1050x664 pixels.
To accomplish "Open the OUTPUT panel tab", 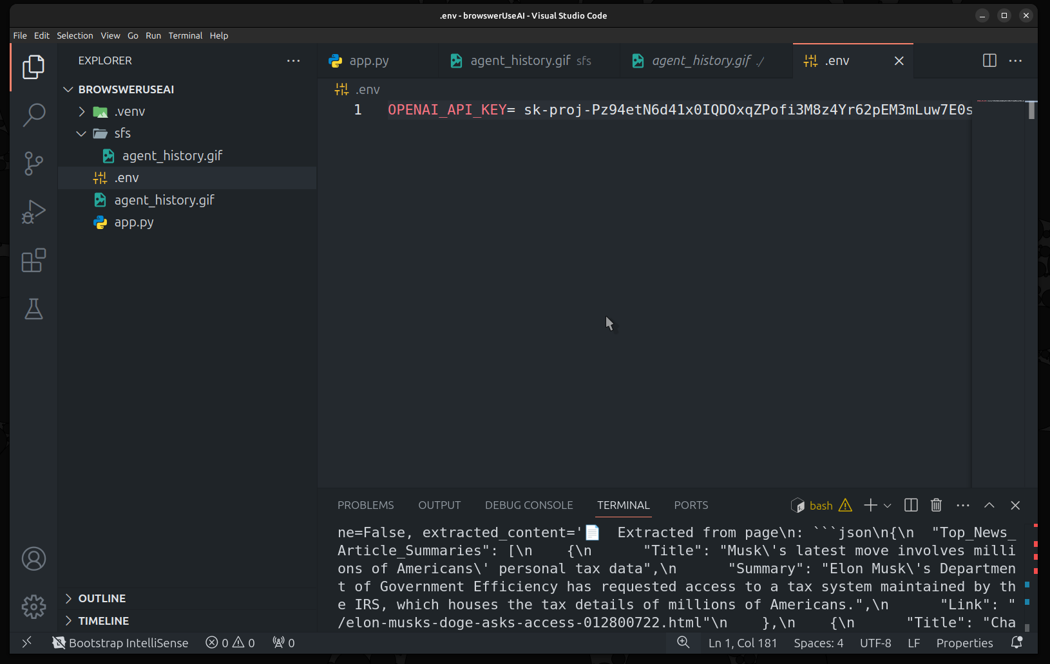I will coord(439,505).
